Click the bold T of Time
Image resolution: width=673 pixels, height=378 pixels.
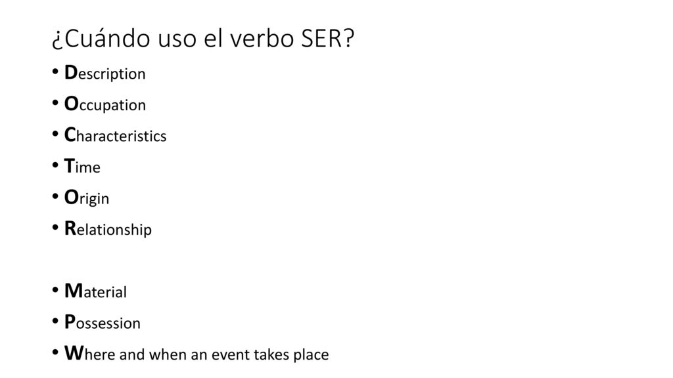coord(69,166)
